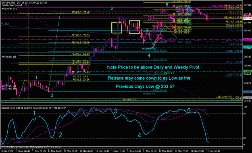Select the 'FE 78.6 206.99' label

point(234,21)
